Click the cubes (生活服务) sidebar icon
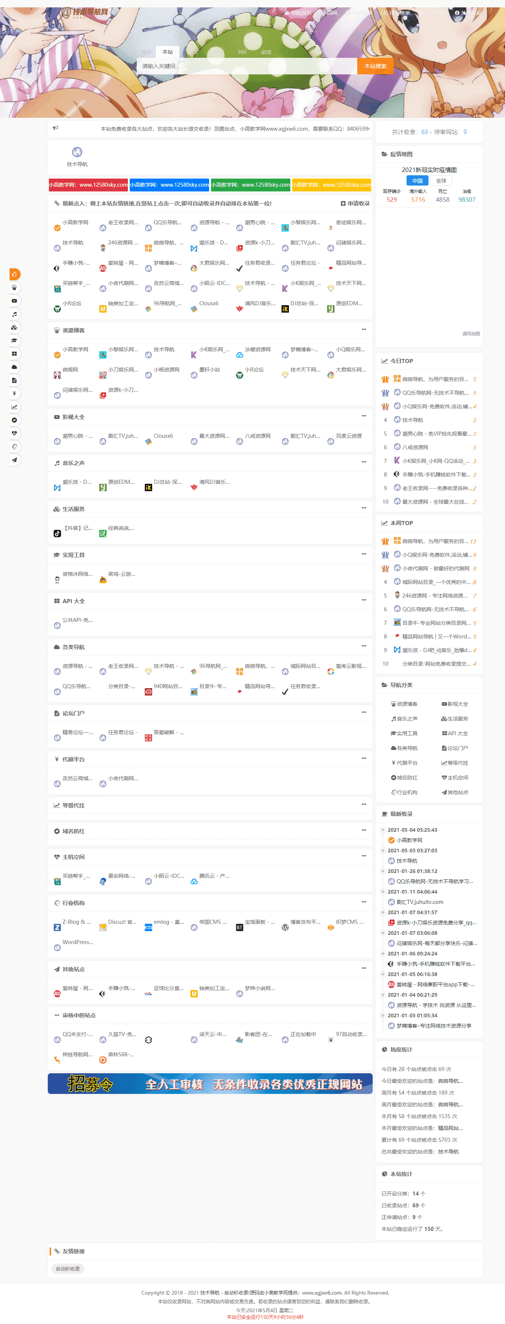505x1324 pixels. click(x=14, y=327)
